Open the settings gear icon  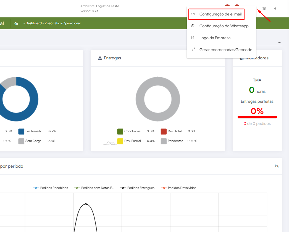(264, 9)
